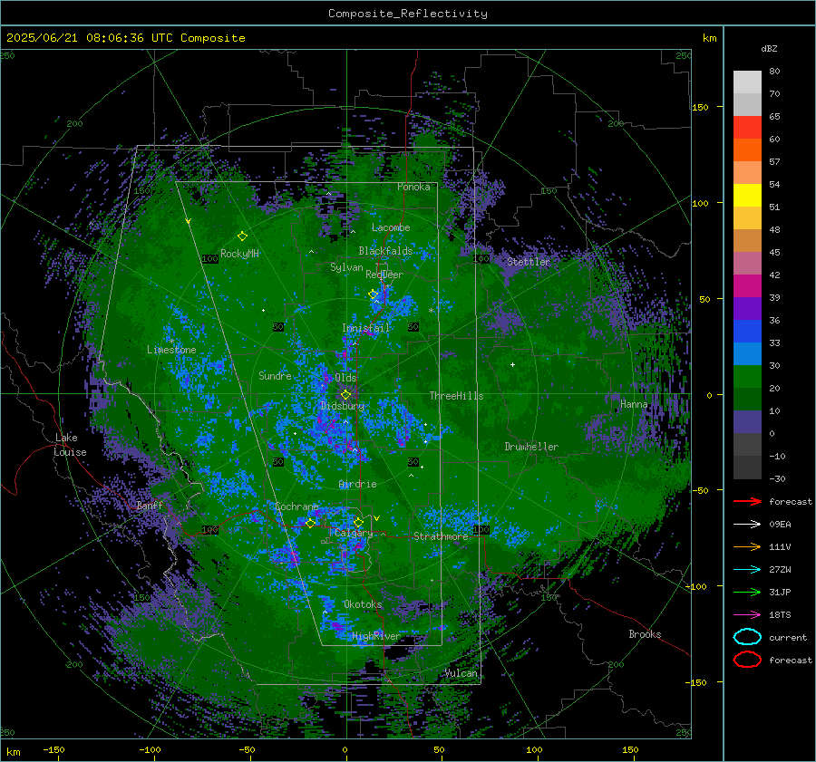Click the yellow diamond at the radar center near Olds
Viewport: 816px width, 762px height.
pyautogui.click(x=345, y=395)
